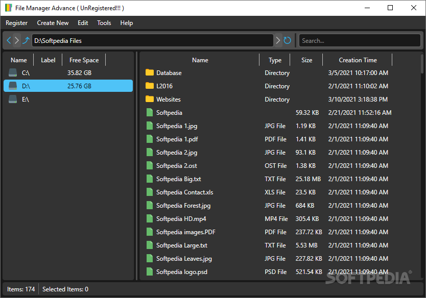The width and height of the screenshot is (426, 298).
Task: Click the Softpedia logo.psd file icon
Action: pyautogui.click(x=150, y=271)
